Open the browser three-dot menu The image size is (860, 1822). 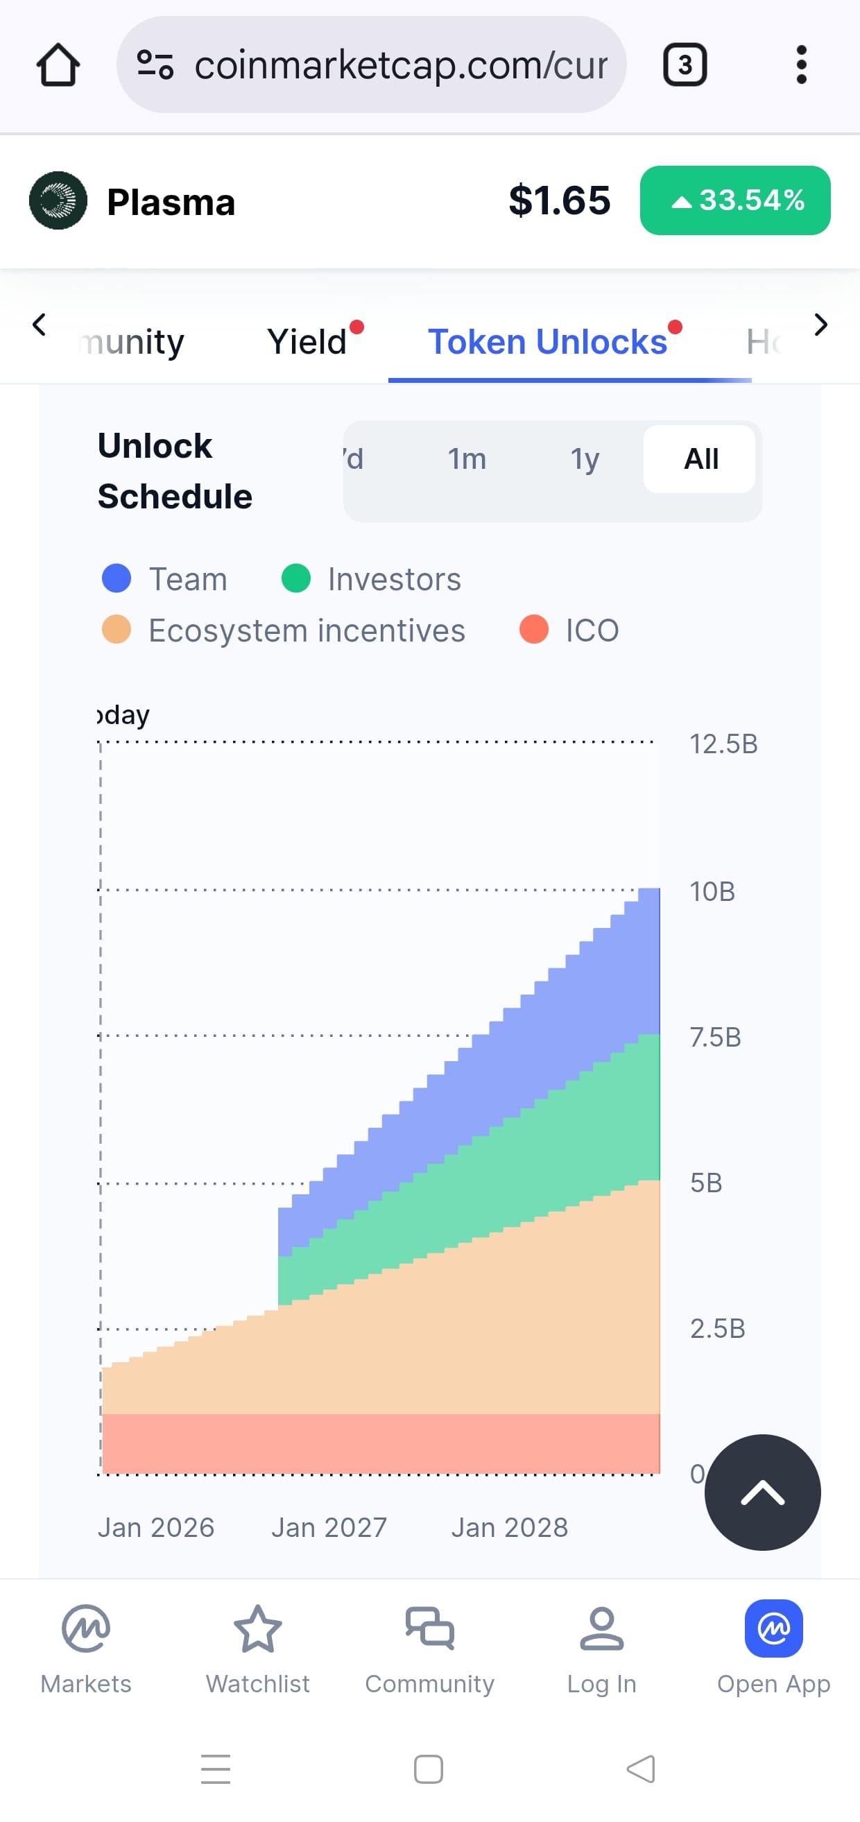[800, 65]
